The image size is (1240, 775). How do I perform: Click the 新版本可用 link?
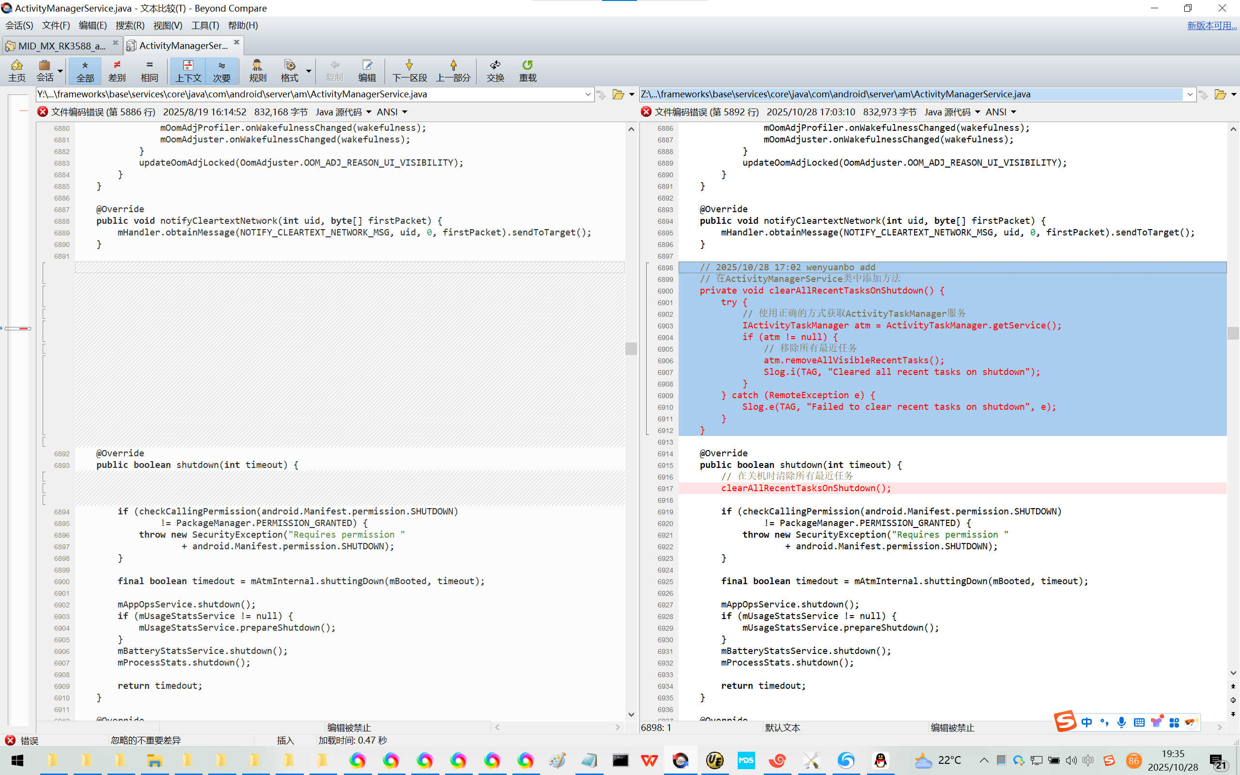pyautogui.click(x=1211, y=25)
